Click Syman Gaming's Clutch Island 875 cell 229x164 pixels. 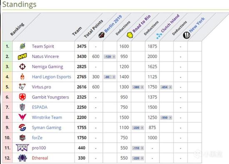152,127
